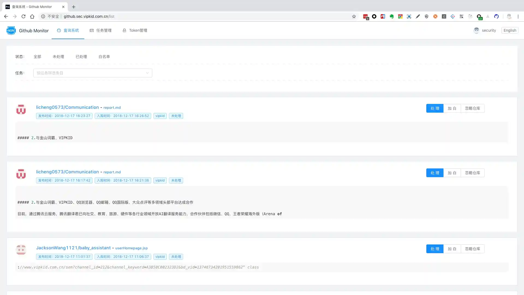Switch language to English
This screenshot has width=524, height=295.
point(510,30)
